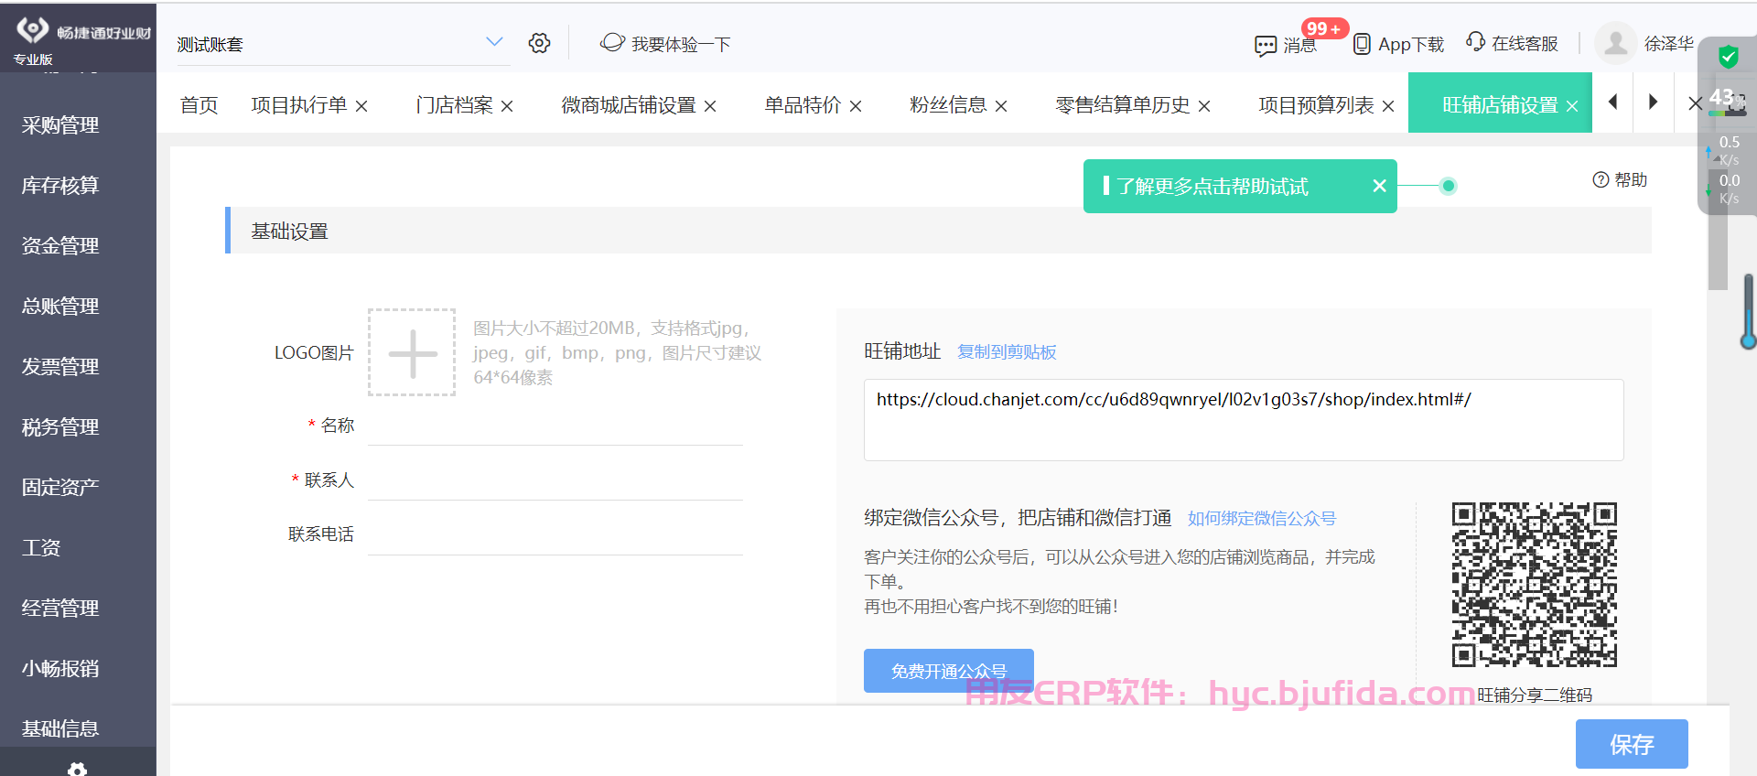Close the 项目预算列表 tab
This screenshot has width=1757, height=776.
click(x=1388, y=106)
